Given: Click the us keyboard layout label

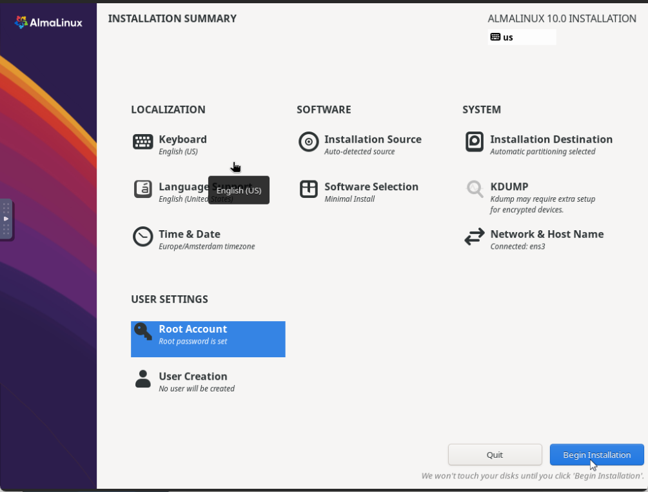Looking at the screenshot, I should click(x=508, y=37).
